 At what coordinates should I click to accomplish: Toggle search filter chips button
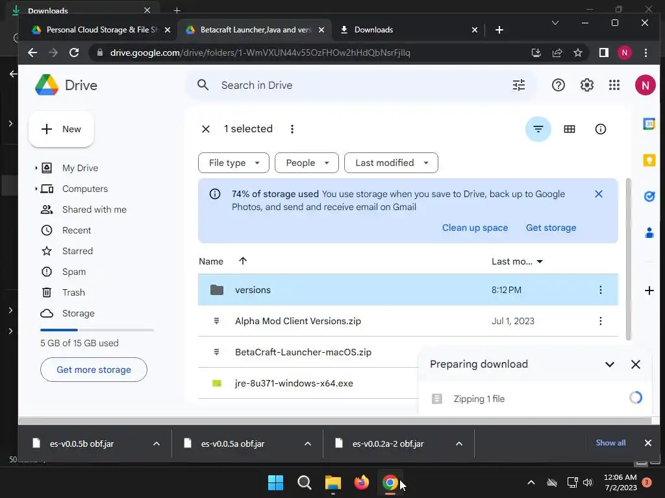click(538, 129)
